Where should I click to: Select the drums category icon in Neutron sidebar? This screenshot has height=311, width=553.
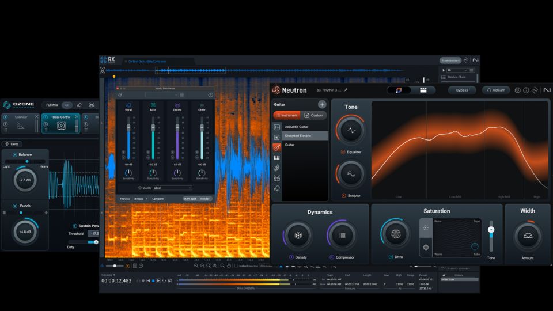click(x=277, y=179)
